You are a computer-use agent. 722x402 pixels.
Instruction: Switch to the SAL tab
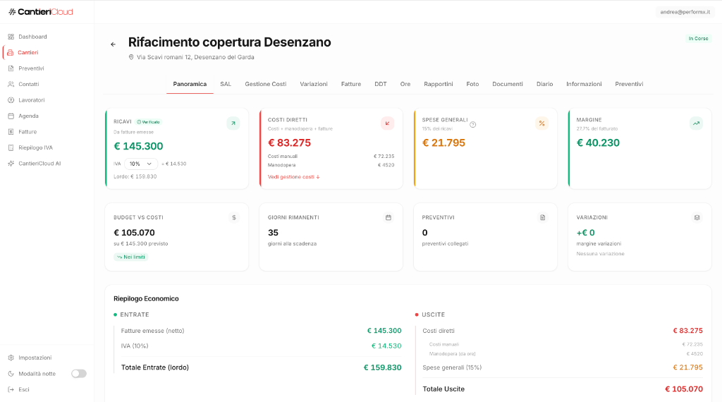coord(226,84)
